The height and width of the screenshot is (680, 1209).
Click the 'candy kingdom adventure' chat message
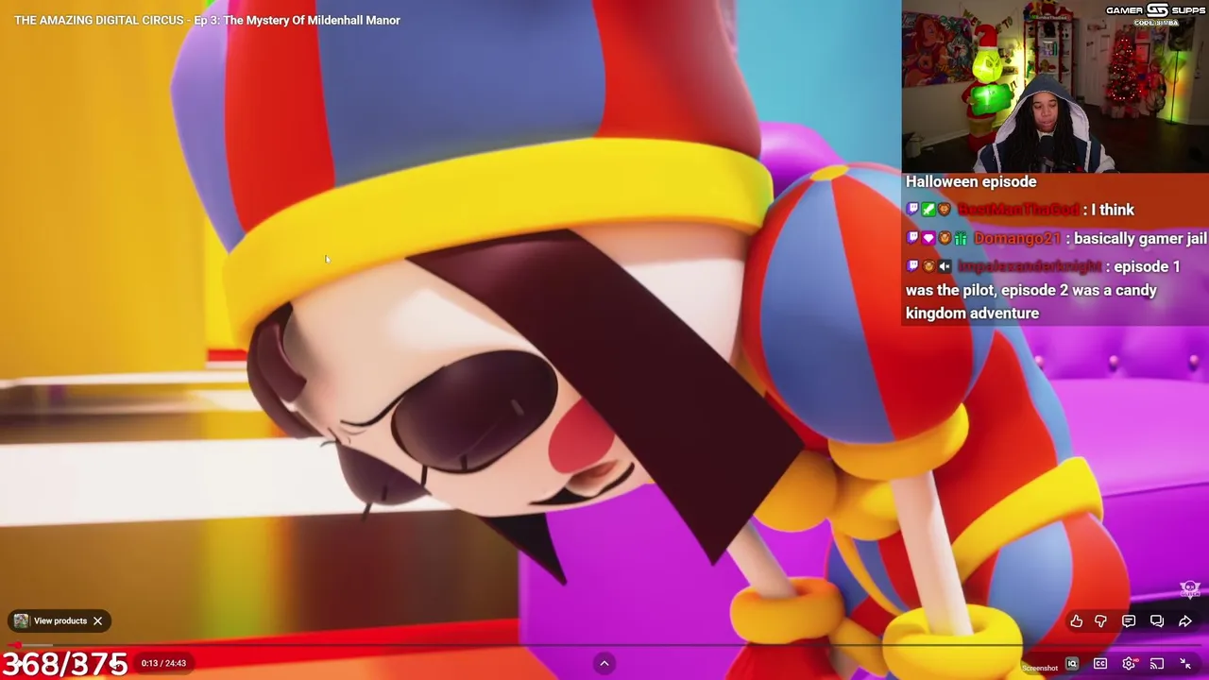(x=1043, y=290)
